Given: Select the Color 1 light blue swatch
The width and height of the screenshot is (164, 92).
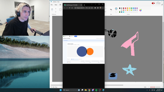Looking at the screenshot, I should pos(116,8).
